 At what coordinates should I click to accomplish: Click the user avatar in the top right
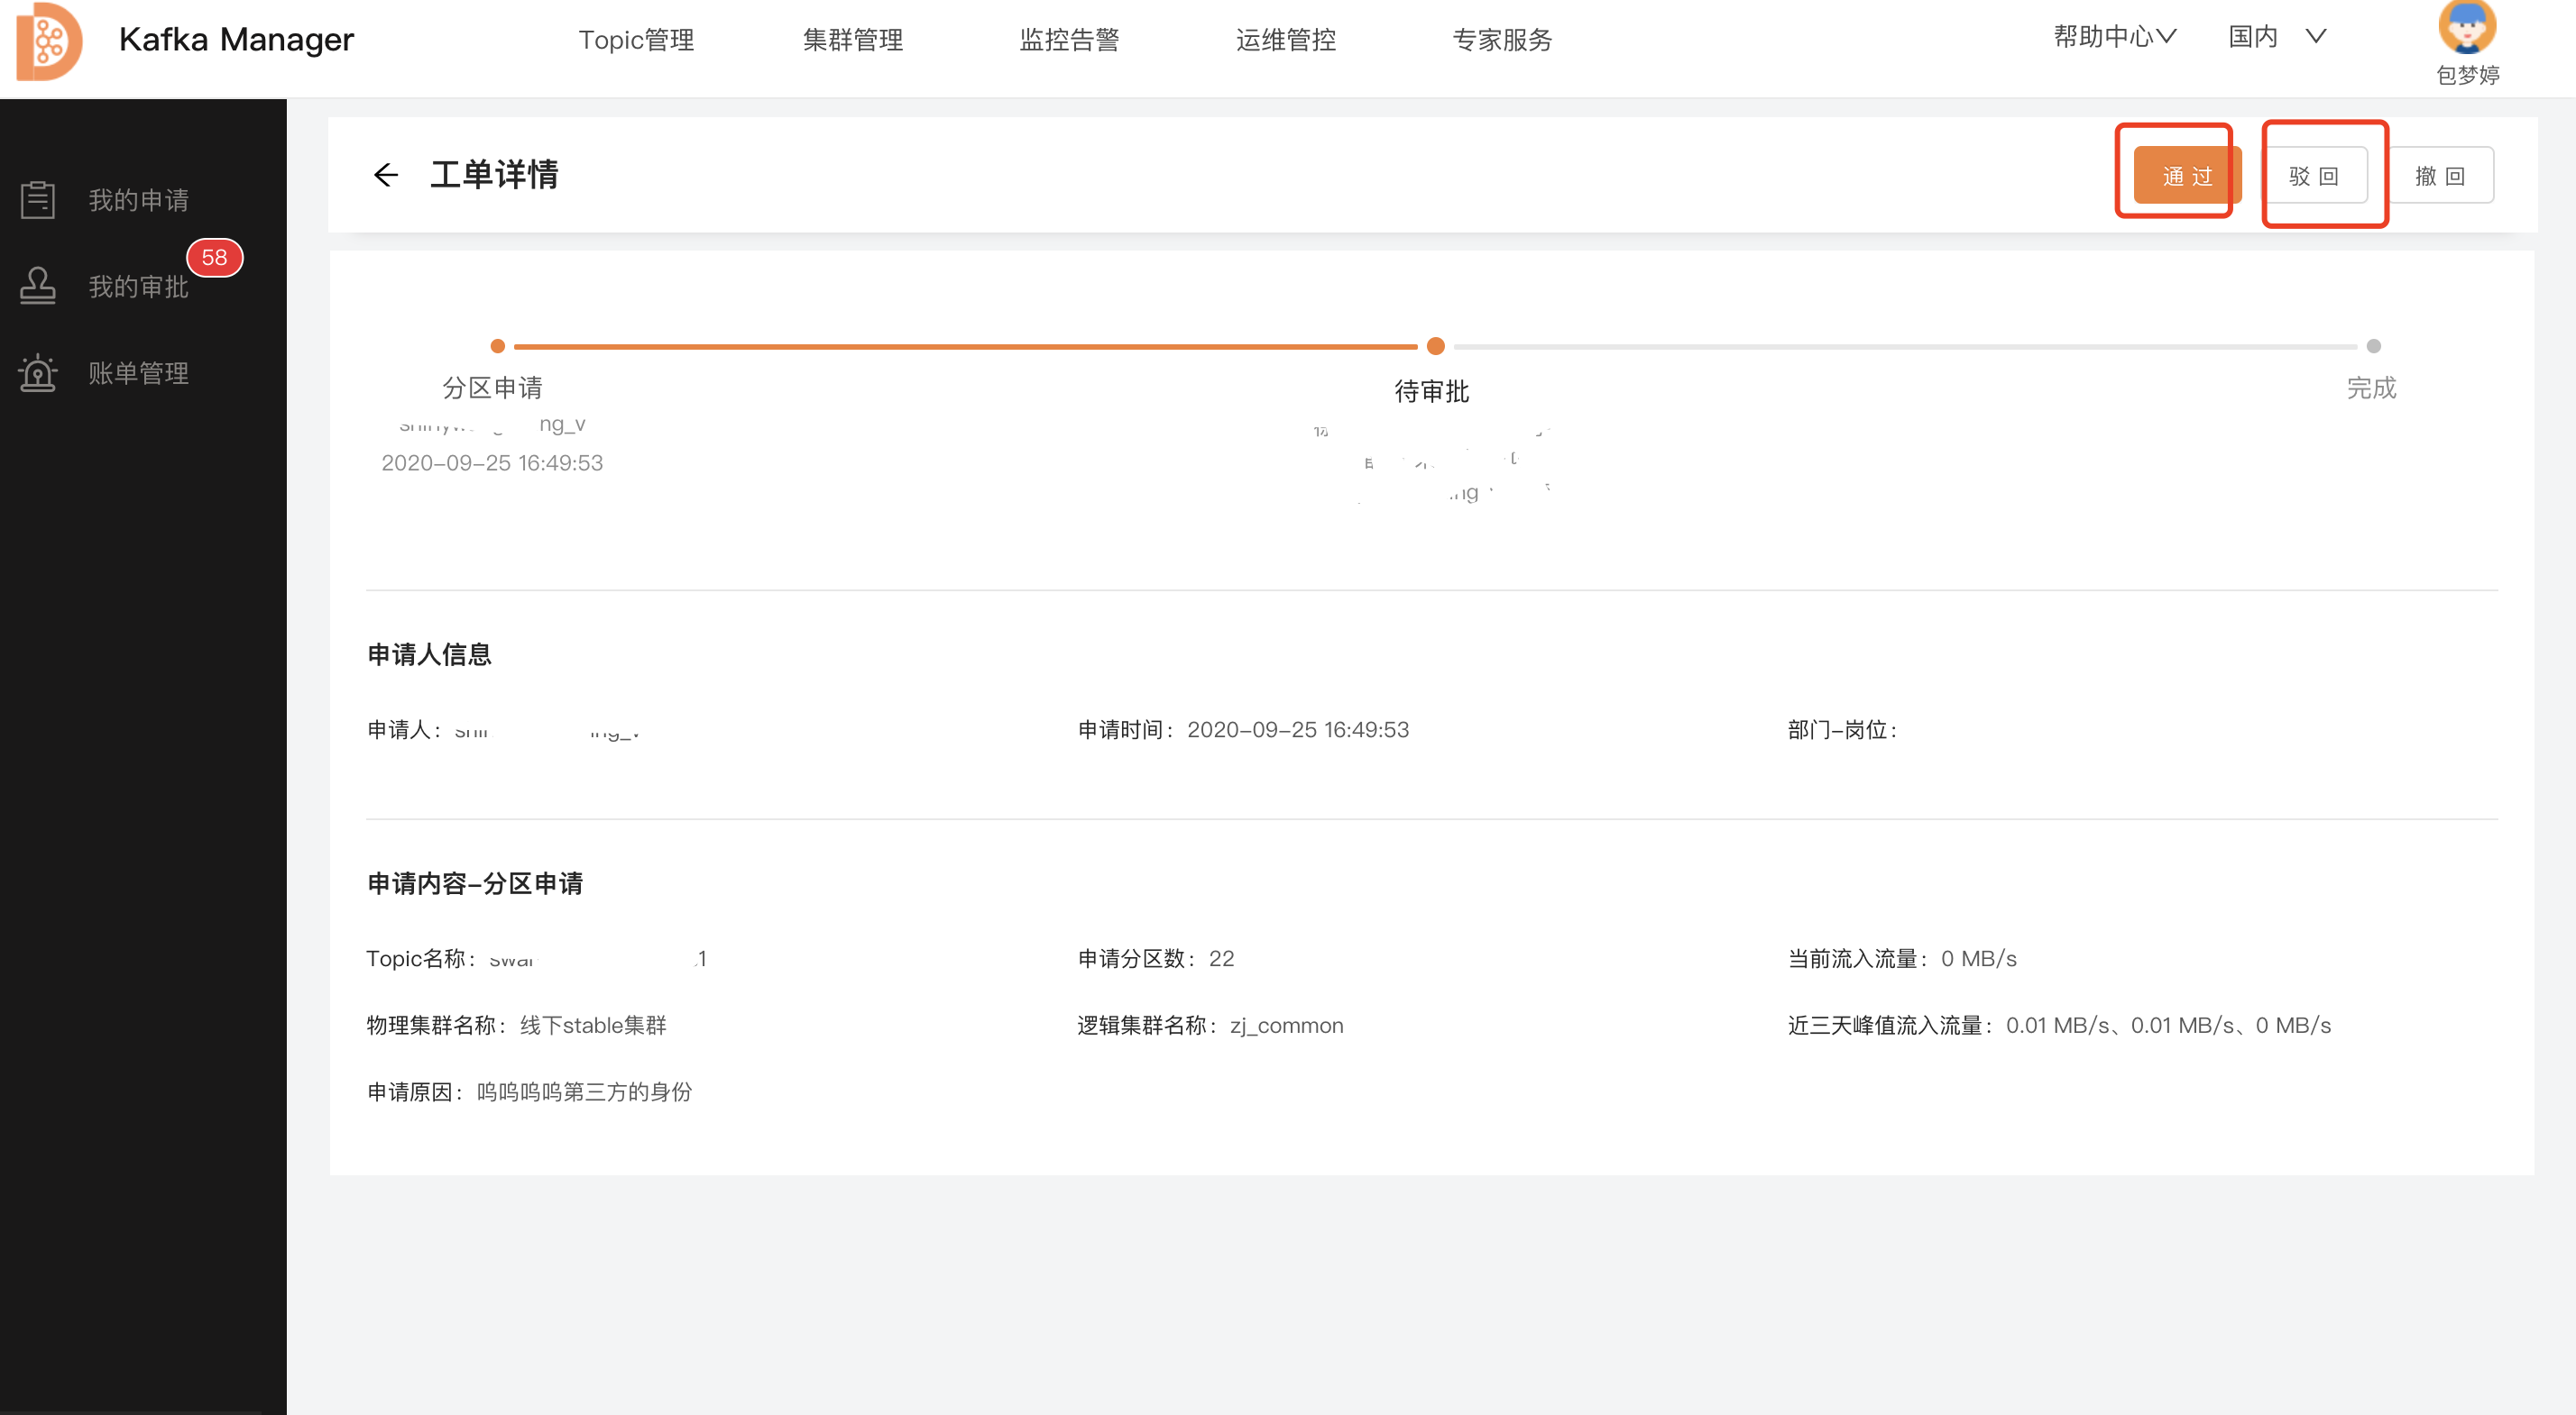[2466, 28]
